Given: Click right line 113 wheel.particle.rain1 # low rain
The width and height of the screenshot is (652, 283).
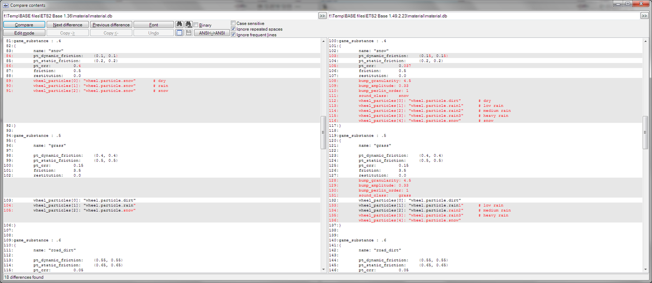Looking at the screenshot, I should pos(486,105).
